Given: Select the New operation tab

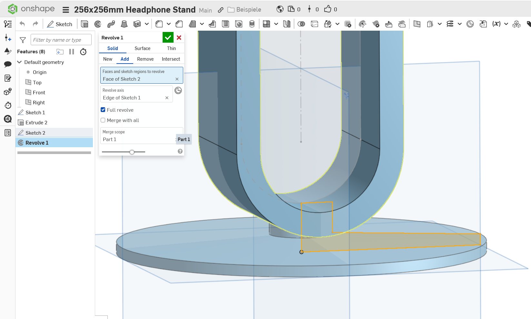Looking at the screenshot, I should pos(108,59).
